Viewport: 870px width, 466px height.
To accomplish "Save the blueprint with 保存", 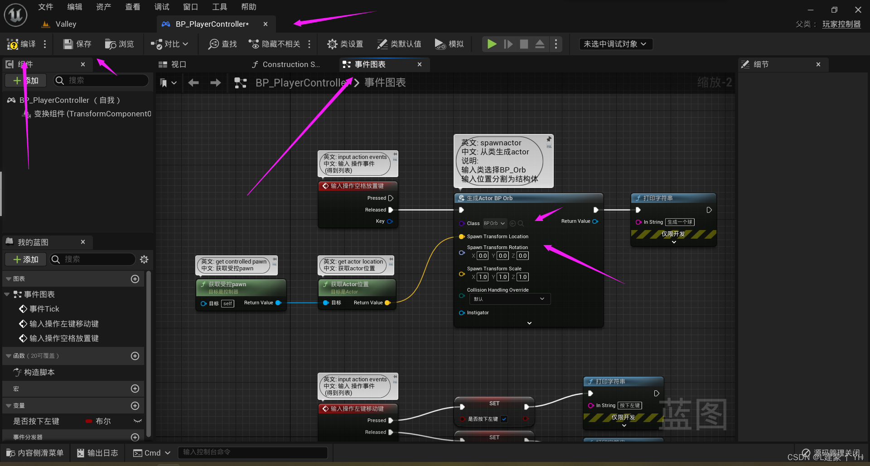I will (x=77, y=44).
